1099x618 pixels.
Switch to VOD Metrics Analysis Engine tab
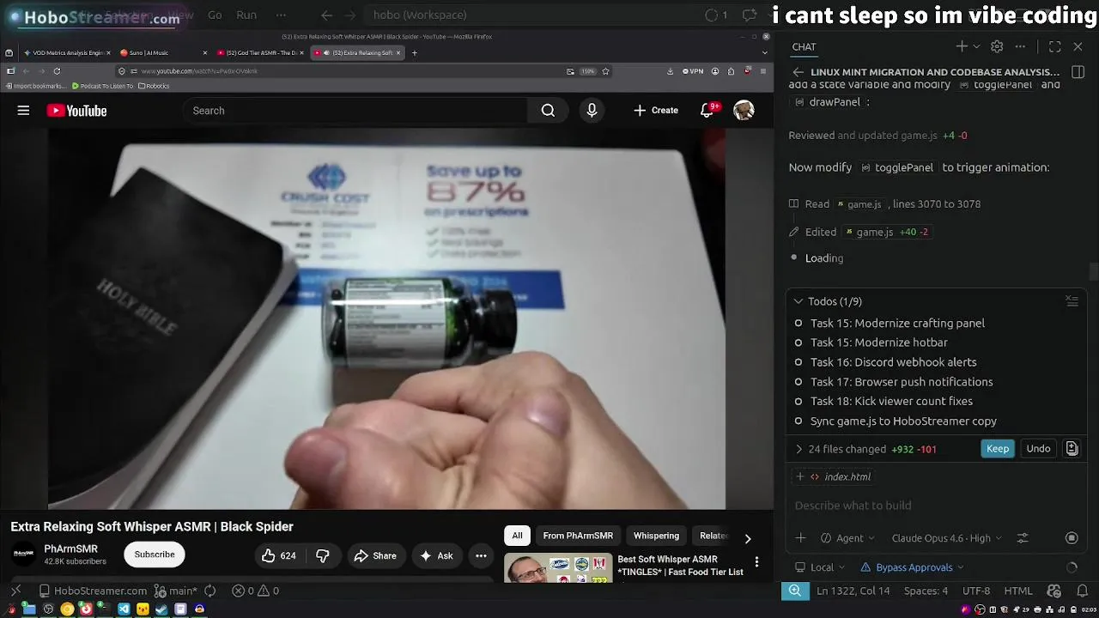pos(66,53)
